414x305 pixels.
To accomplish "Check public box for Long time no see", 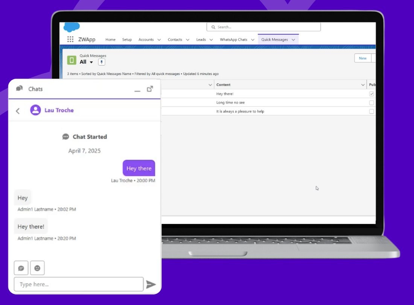I will (x=371, y=103).
